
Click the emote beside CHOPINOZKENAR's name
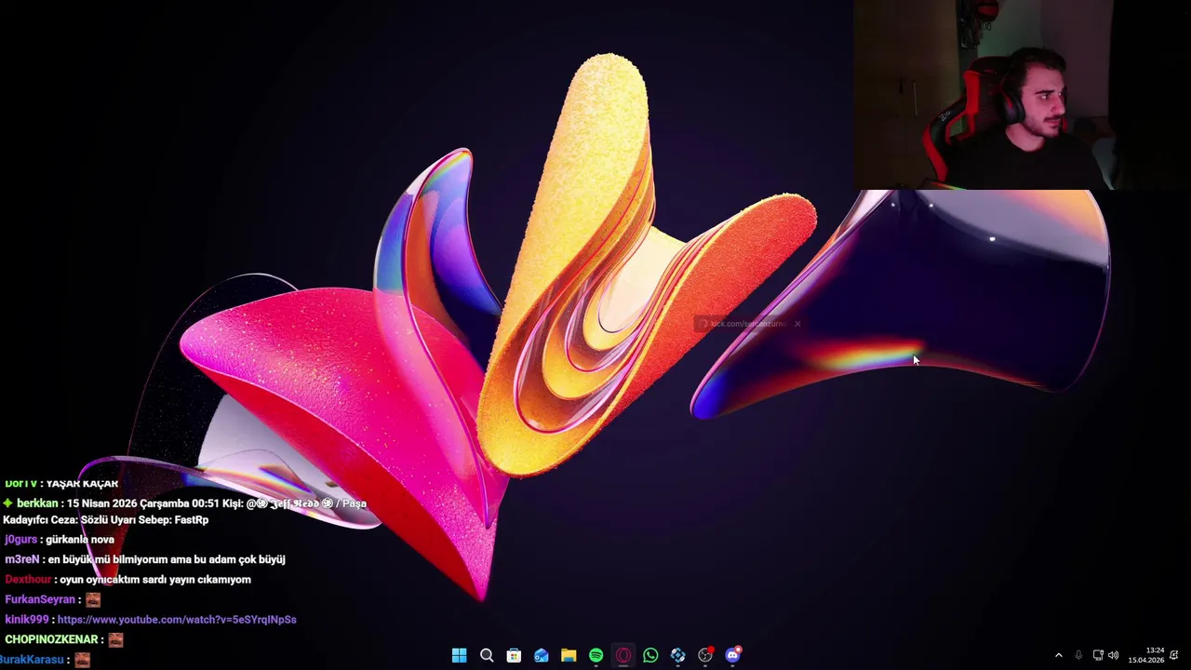coord(115,640)
